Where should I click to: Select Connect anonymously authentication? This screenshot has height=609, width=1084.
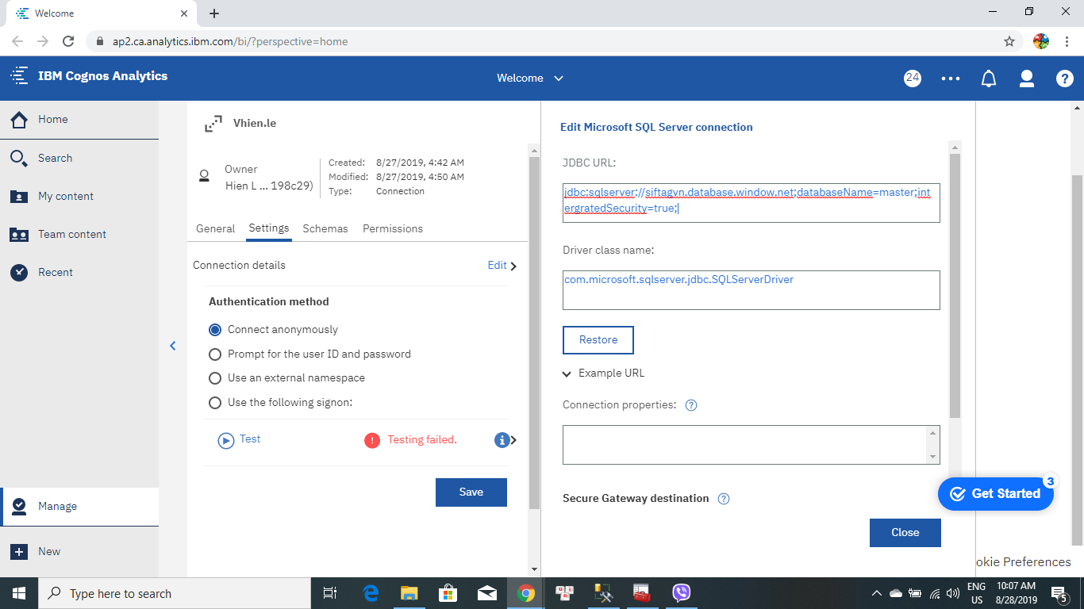[215, 329]
